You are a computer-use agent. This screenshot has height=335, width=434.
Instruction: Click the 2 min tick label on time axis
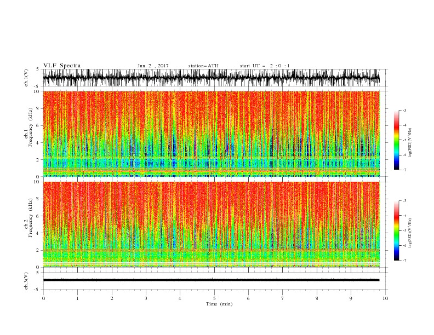(x=112, y=298)
